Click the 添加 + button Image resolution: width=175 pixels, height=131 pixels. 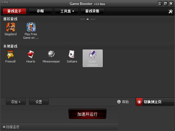16,102
